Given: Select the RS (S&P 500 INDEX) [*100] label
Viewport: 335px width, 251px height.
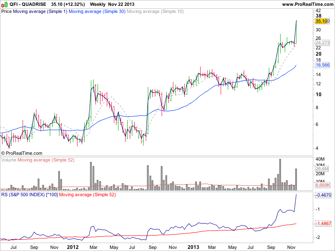Looking at the screenshot, I should click(29, 195).
